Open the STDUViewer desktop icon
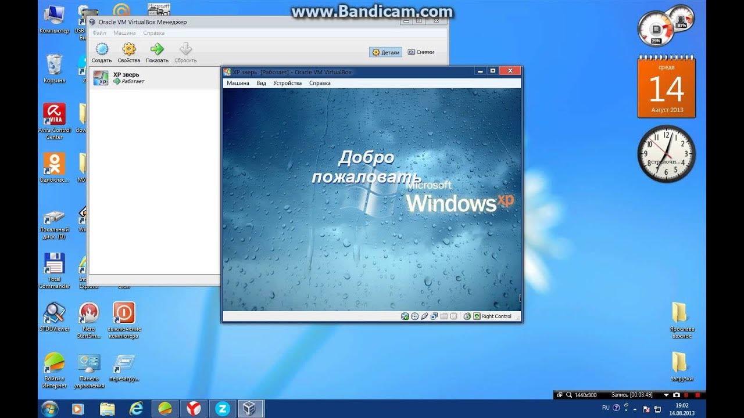 click(55, 317)
